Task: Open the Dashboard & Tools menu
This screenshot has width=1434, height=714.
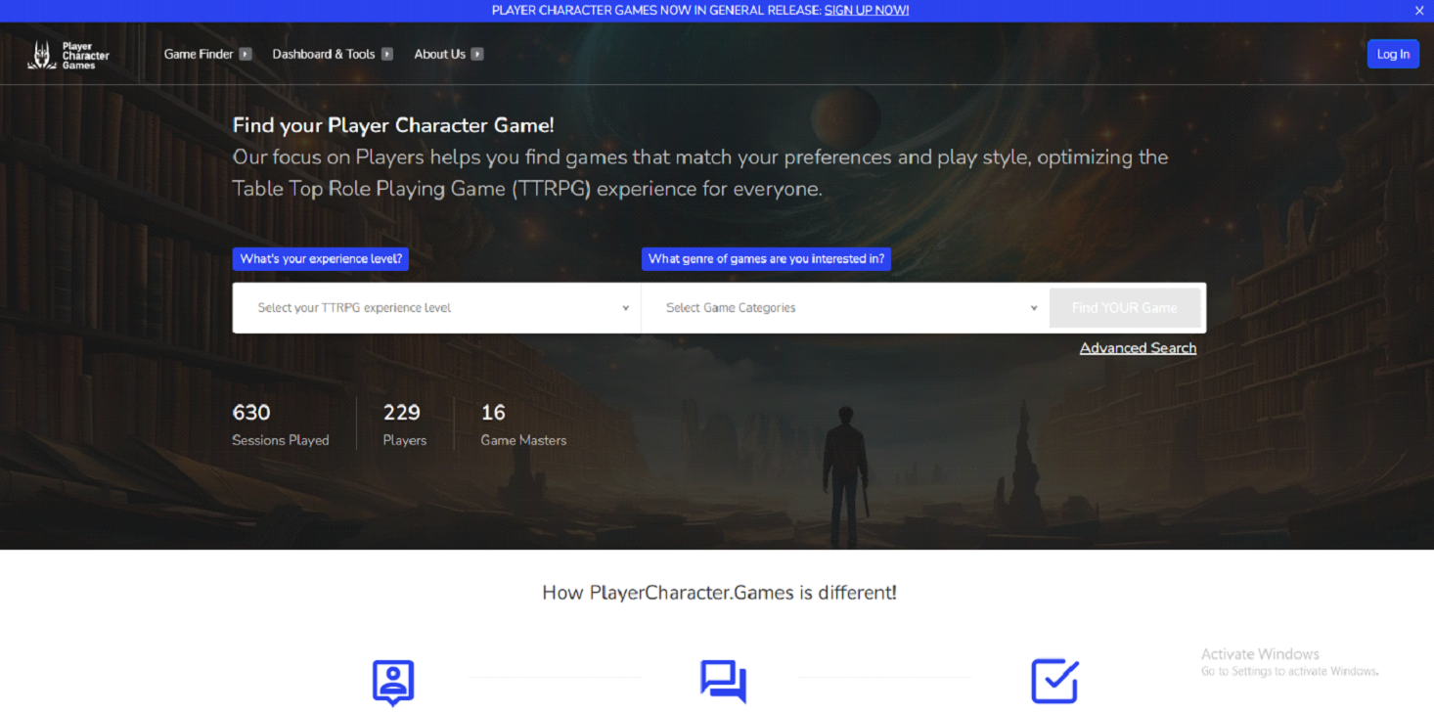Action: [x=323, y=55]
